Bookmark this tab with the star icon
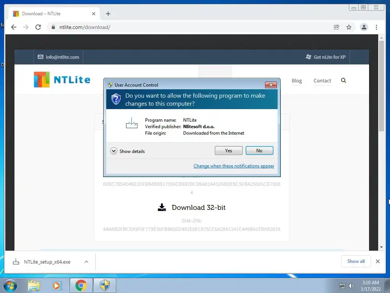The image size is (390, 293). [x=349, y=27]
